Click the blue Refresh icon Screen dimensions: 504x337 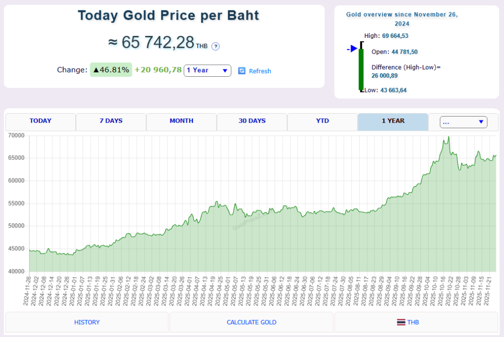(242, 71)
